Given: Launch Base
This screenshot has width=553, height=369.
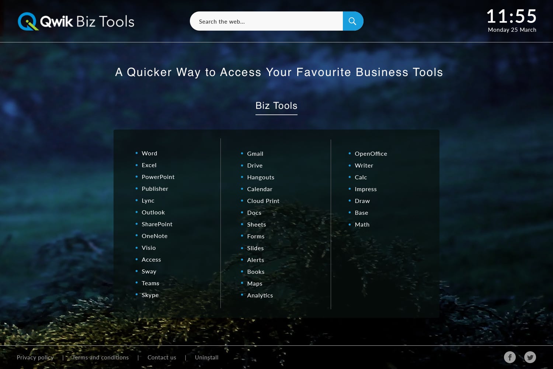Looking at the screenshot, I should click(361, 213).
